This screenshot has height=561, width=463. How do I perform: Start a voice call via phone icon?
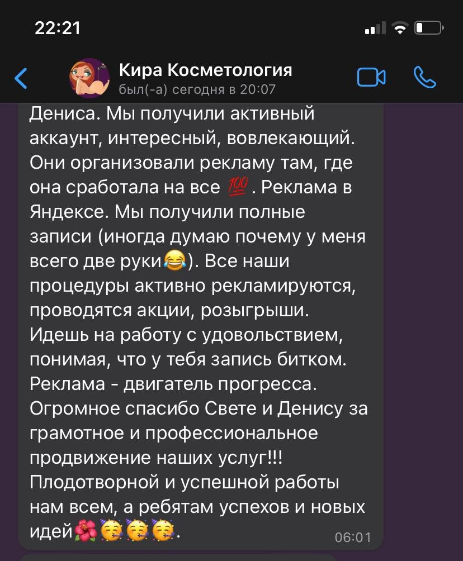tap(424, 77)
